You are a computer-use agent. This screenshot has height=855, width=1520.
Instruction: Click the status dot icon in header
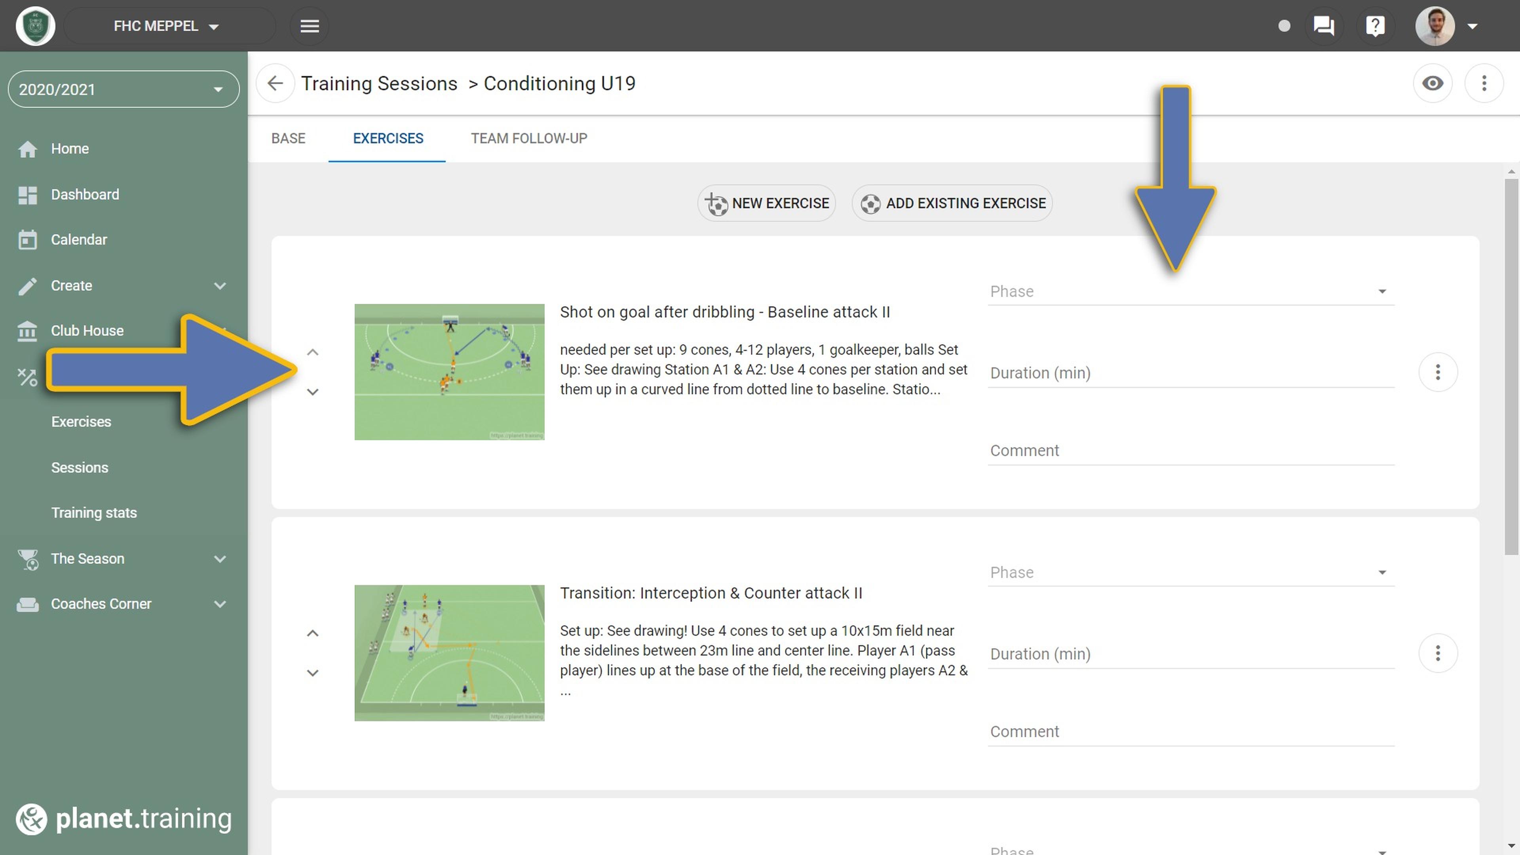(x=1284, y=26)
